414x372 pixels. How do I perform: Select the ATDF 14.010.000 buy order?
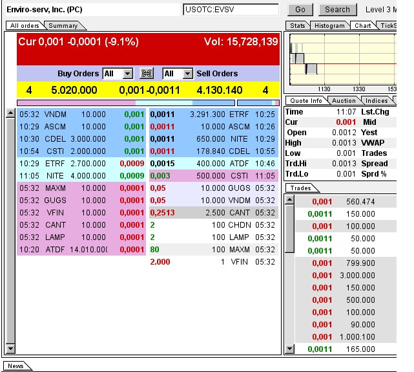81,250
